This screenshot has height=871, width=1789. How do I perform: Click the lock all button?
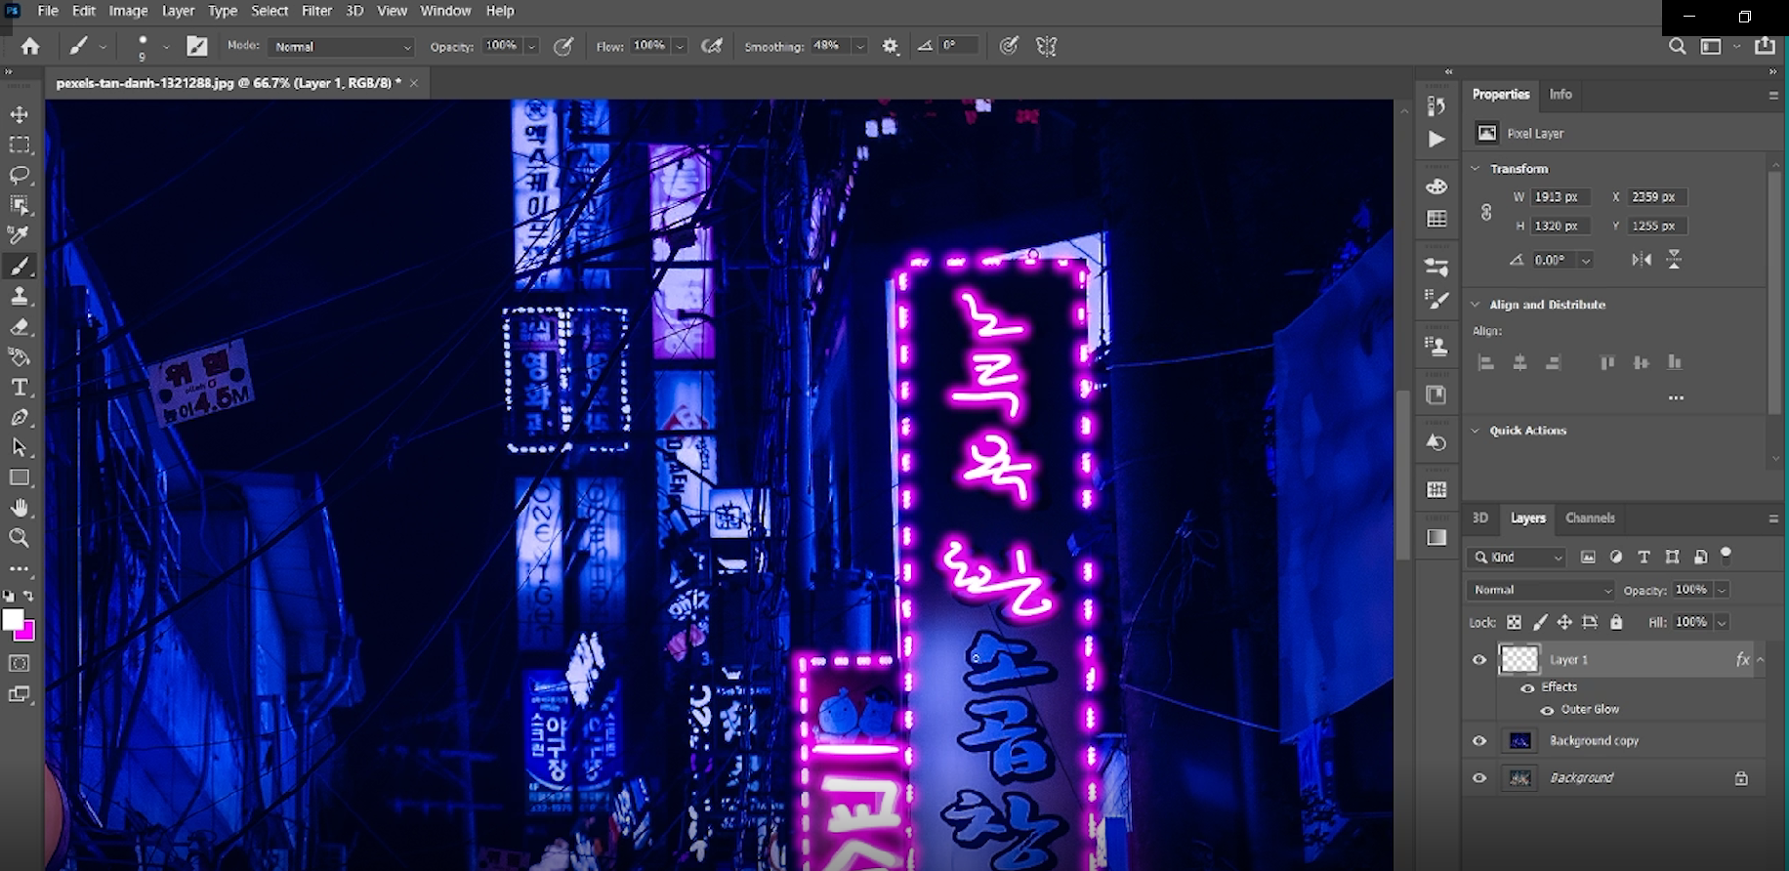coord(1616,623)
